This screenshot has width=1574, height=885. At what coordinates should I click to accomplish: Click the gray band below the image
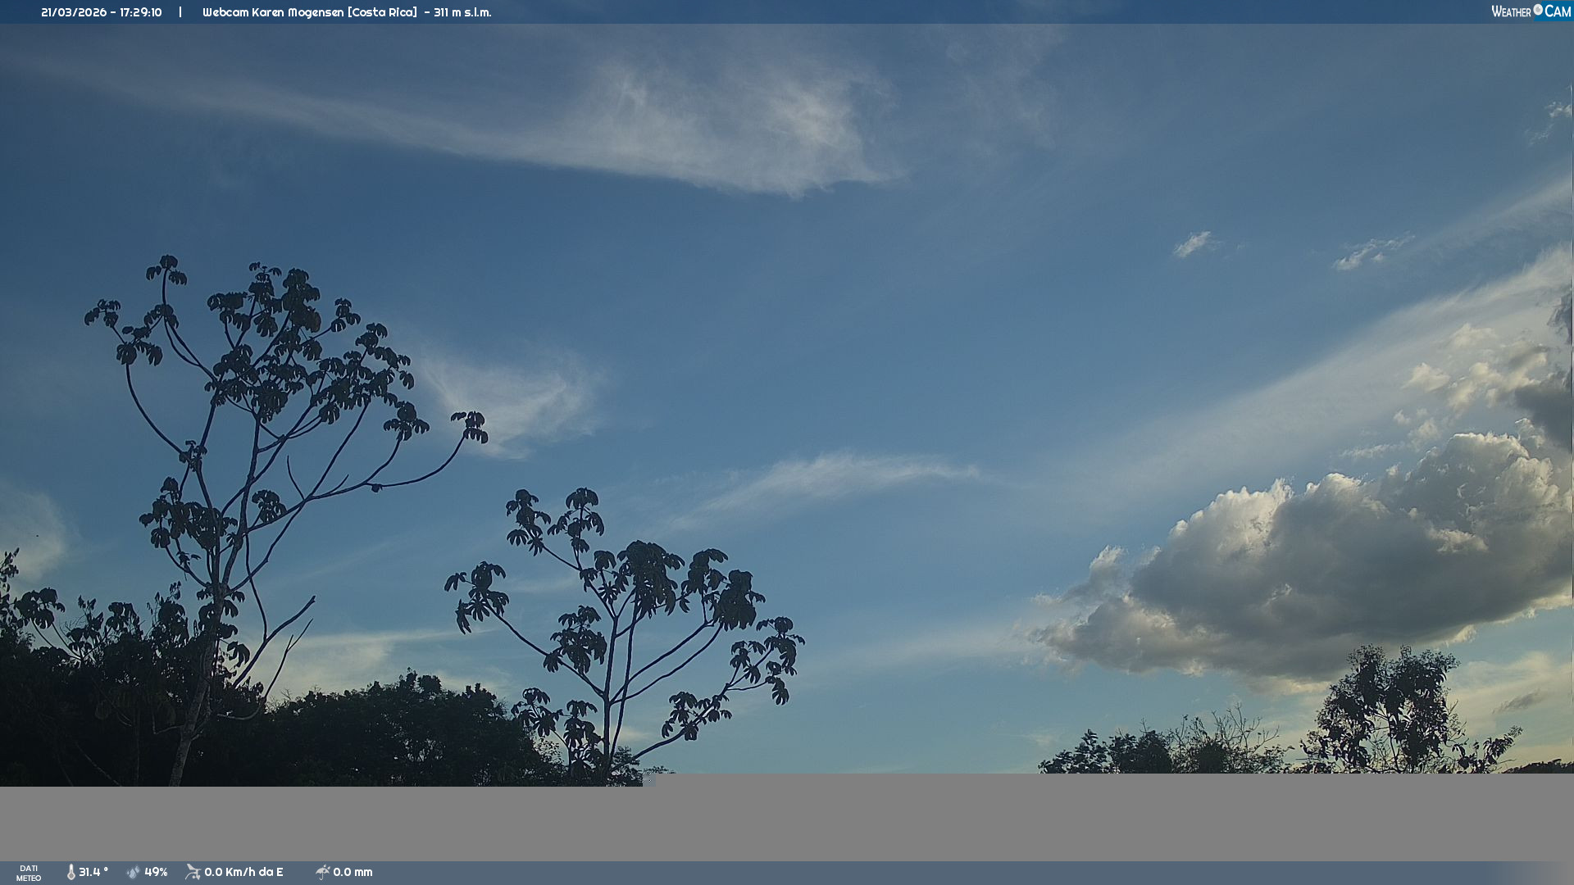pyautogui.click(x=787, y=824)
